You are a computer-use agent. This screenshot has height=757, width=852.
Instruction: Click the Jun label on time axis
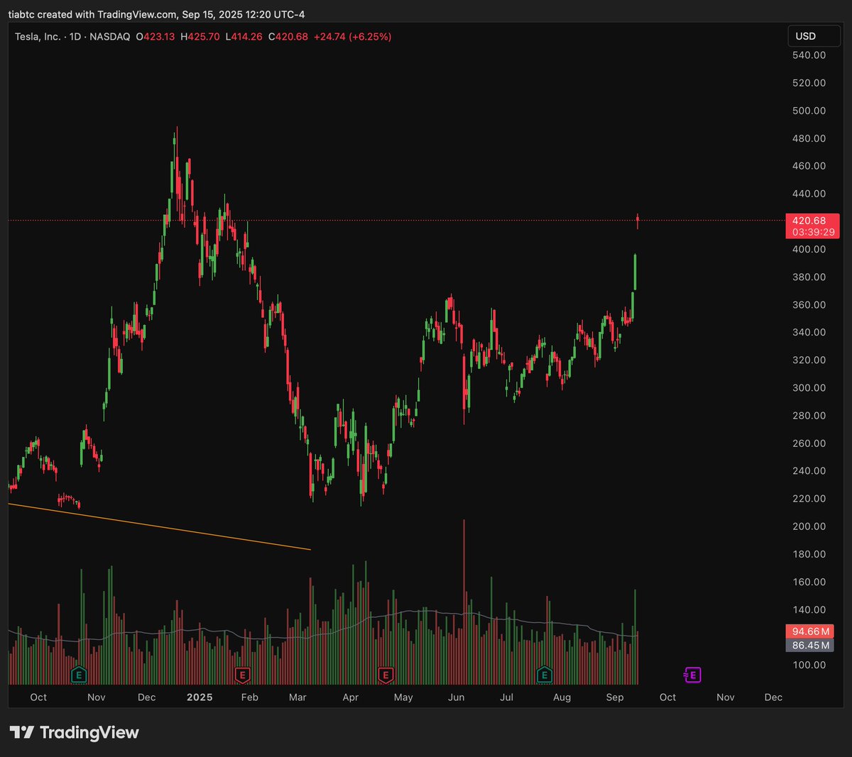pos(457,697)
